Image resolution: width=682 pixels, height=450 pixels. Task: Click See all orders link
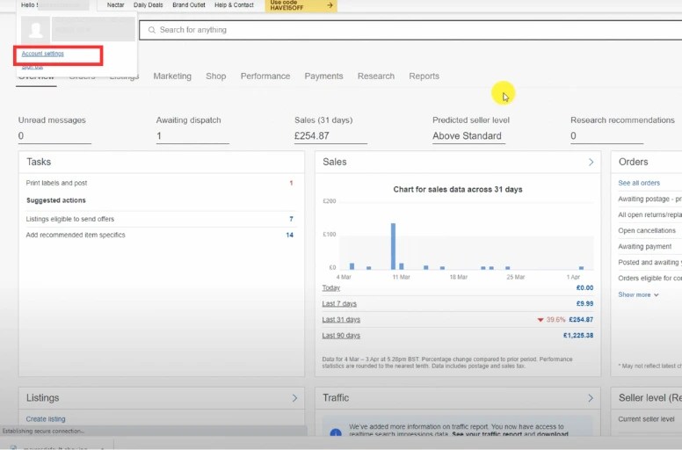click(x=639, y=183)
